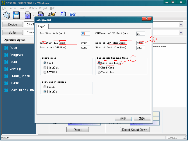Cancel ConfigWord with 取消 button
The width and height of the screenshot is (188, 141).
click(x=142, y=119)
